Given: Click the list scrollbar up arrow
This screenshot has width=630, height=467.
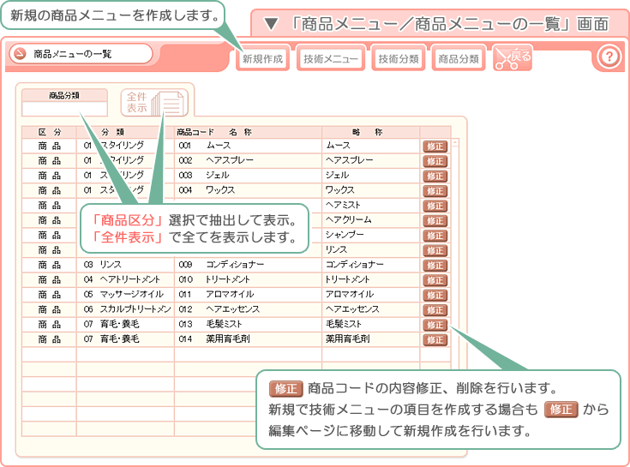Looking at the screenshot, I should 455,143.
